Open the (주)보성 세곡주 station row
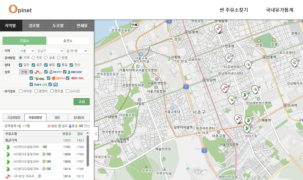Image resolution: width=303 pixels, height=180 pixels. click(44, 176)
